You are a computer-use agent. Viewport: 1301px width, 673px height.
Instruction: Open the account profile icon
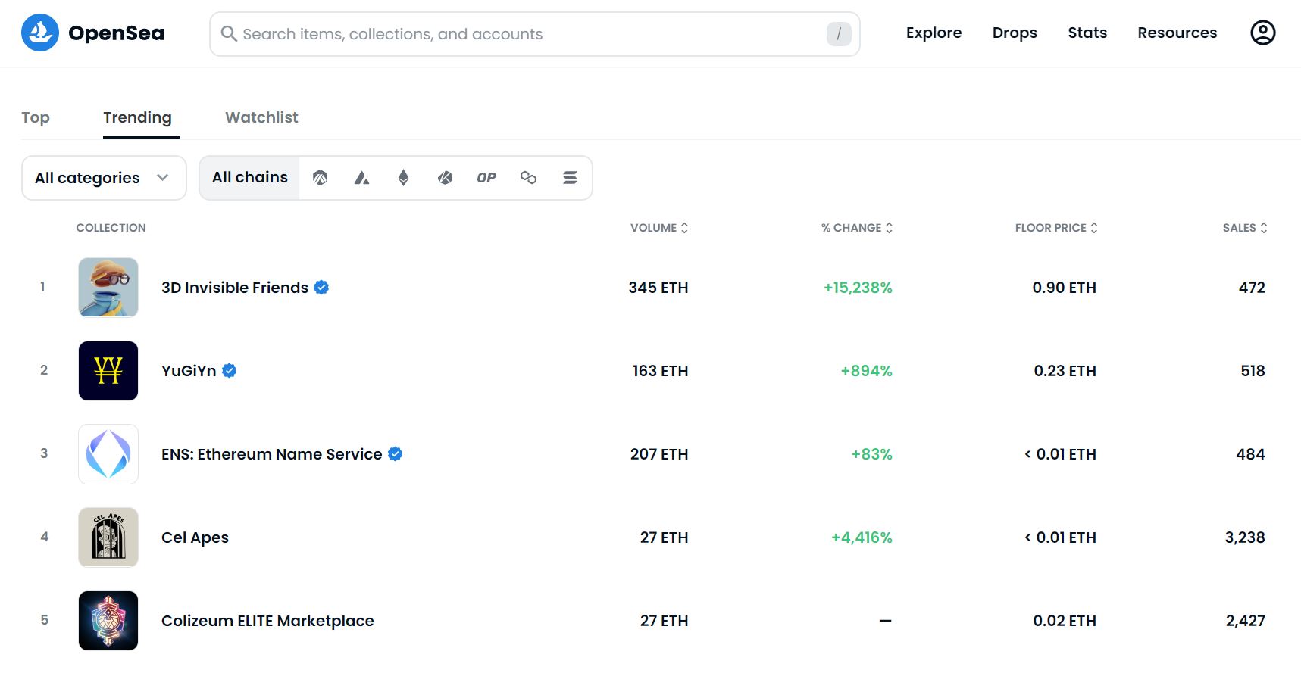coord(1262,33)
